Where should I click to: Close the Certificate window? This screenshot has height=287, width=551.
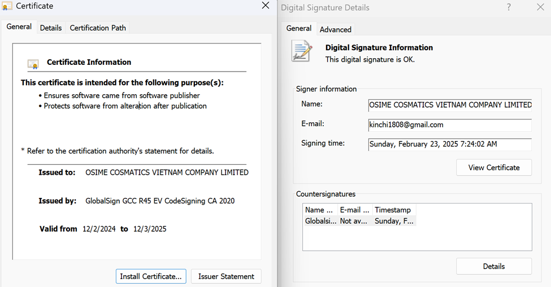tap(266, 5)
